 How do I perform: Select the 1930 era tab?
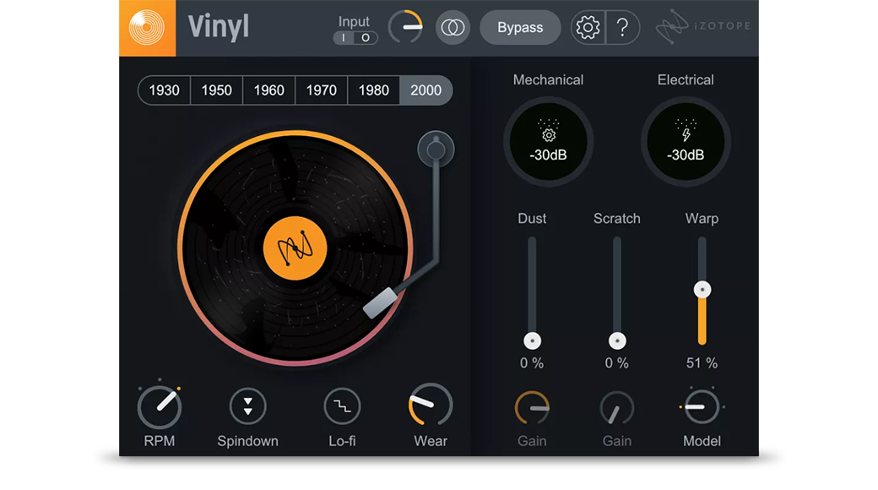[164, 90]
